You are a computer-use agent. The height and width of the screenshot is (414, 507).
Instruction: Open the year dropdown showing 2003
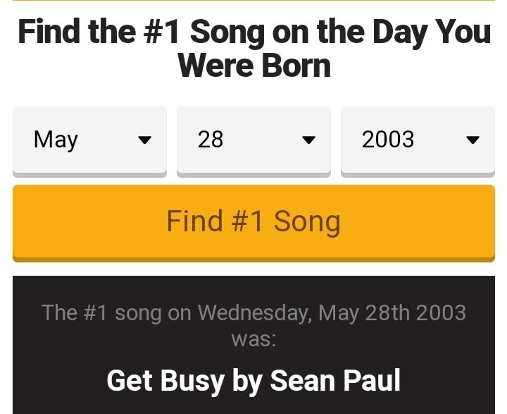(418, 140)
